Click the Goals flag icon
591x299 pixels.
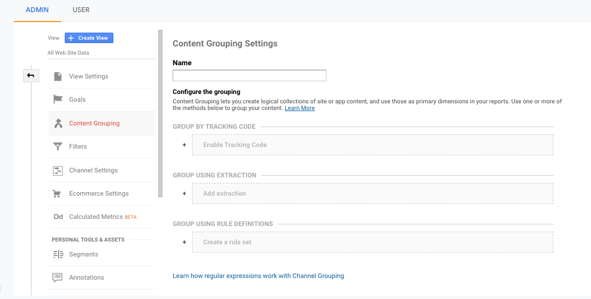click(x=58, y=99)
